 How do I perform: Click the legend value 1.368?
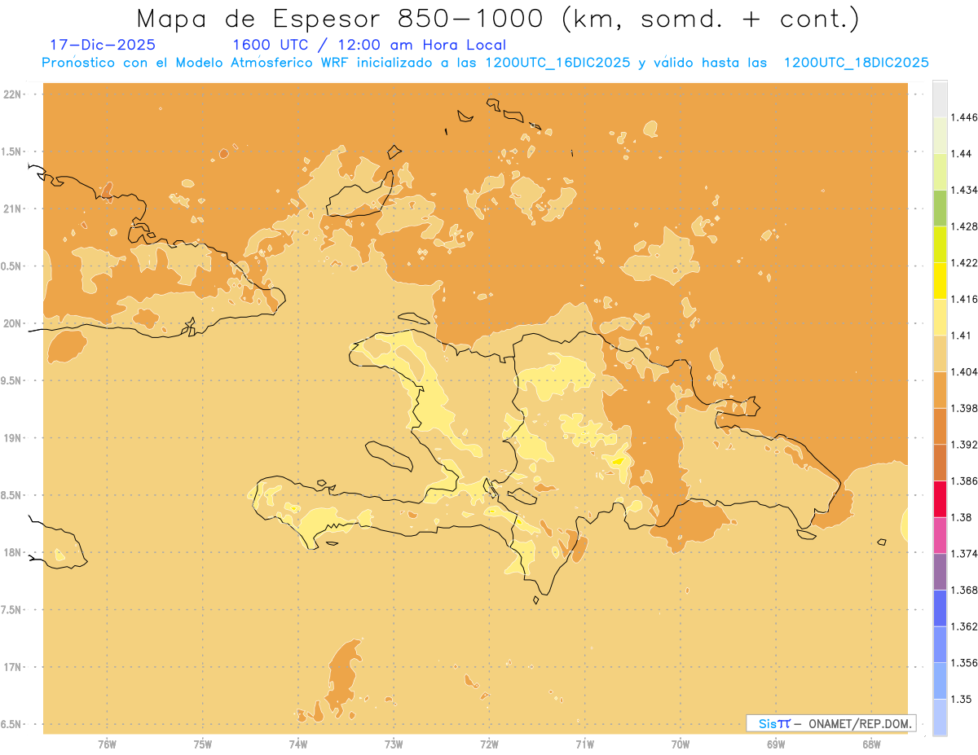click(x=966, y=590)
